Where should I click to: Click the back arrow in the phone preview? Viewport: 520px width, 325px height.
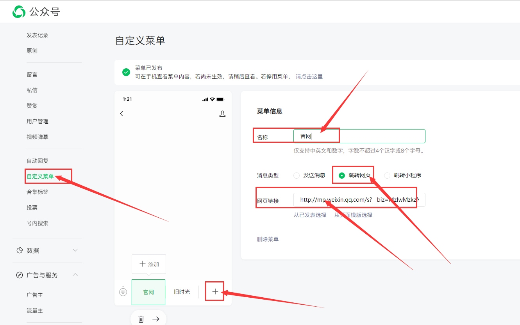pos(122,114)
